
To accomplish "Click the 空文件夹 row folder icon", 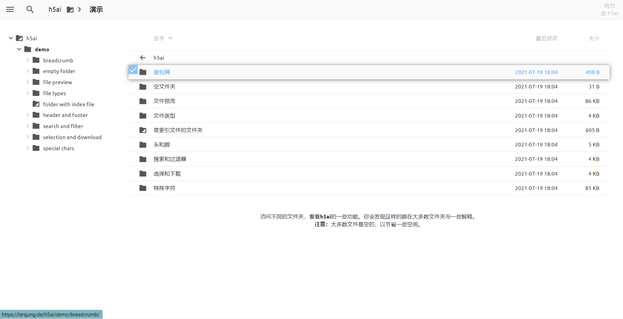I will 143,86.
